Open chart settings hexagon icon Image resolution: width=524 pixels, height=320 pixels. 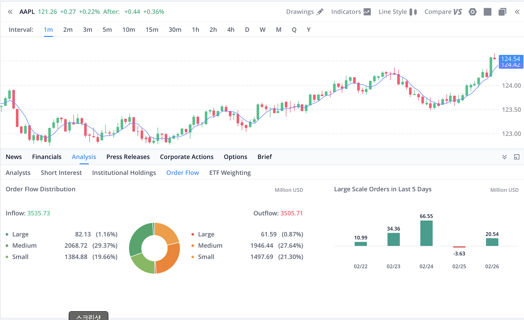[472, 12]
